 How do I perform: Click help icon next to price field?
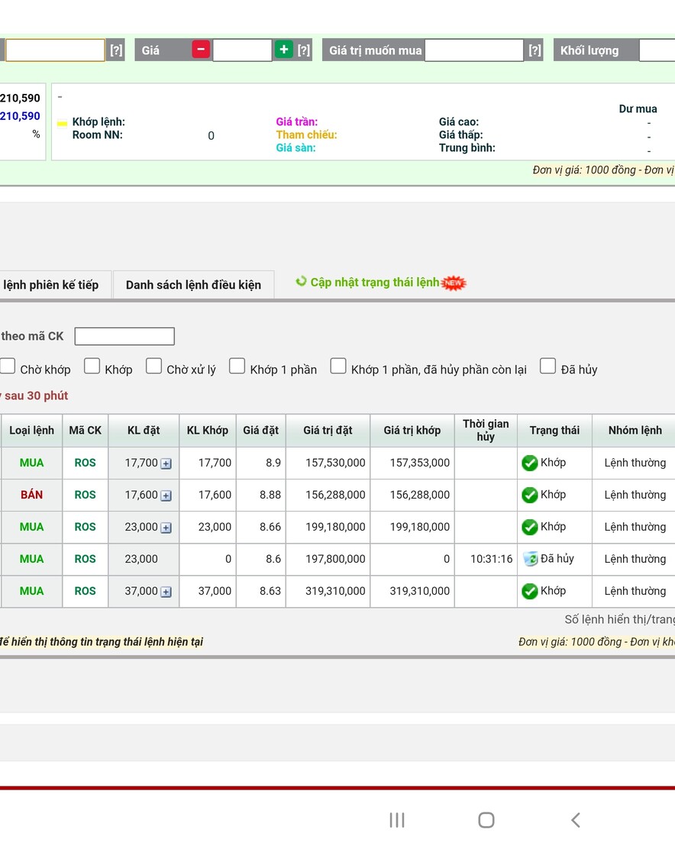[304, 50]
